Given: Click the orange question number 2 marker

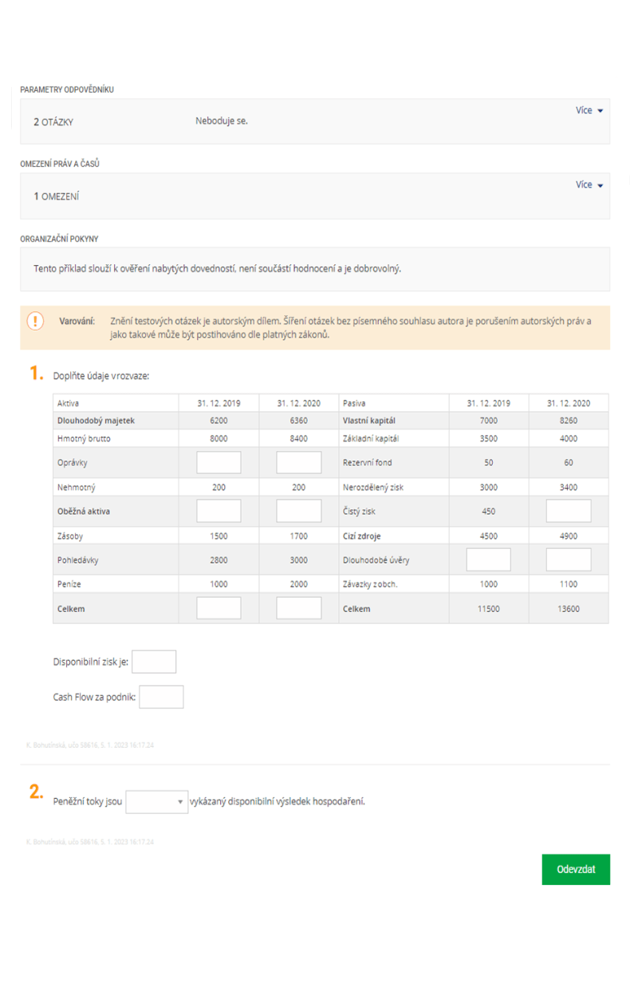Looking at the screenshot, I should [x=35, y=792].
